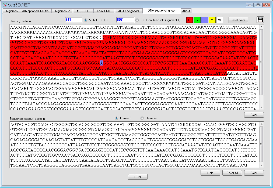Screen dimensions: 273x188
Task: Switch to the MUSCLE tab
Action: click(83, 11)
